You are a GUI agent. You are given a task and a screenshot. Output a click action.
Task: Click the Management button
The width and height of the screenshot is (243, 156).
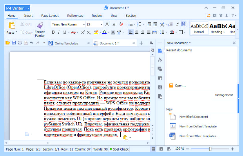coord(224,95)
